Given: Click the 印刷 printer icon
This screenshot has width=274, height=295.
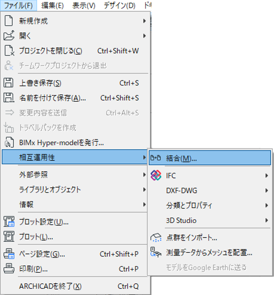Looking at the screenshot, I should tap(9, 269).
